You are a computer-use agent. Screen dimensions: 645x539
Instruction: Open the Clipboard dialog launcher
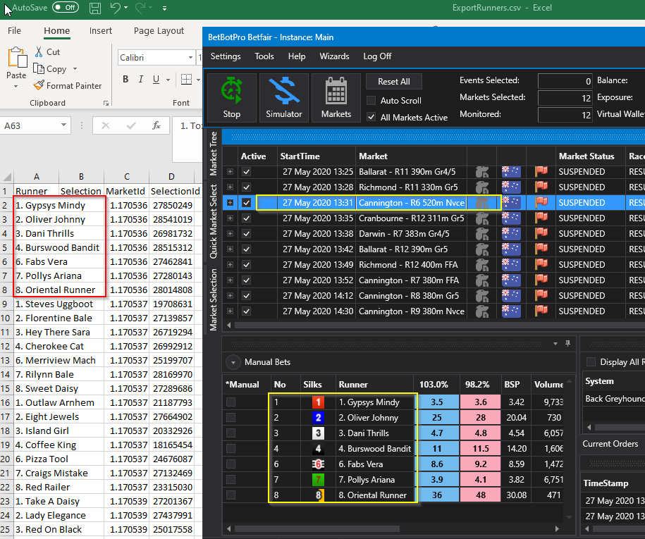106,103
